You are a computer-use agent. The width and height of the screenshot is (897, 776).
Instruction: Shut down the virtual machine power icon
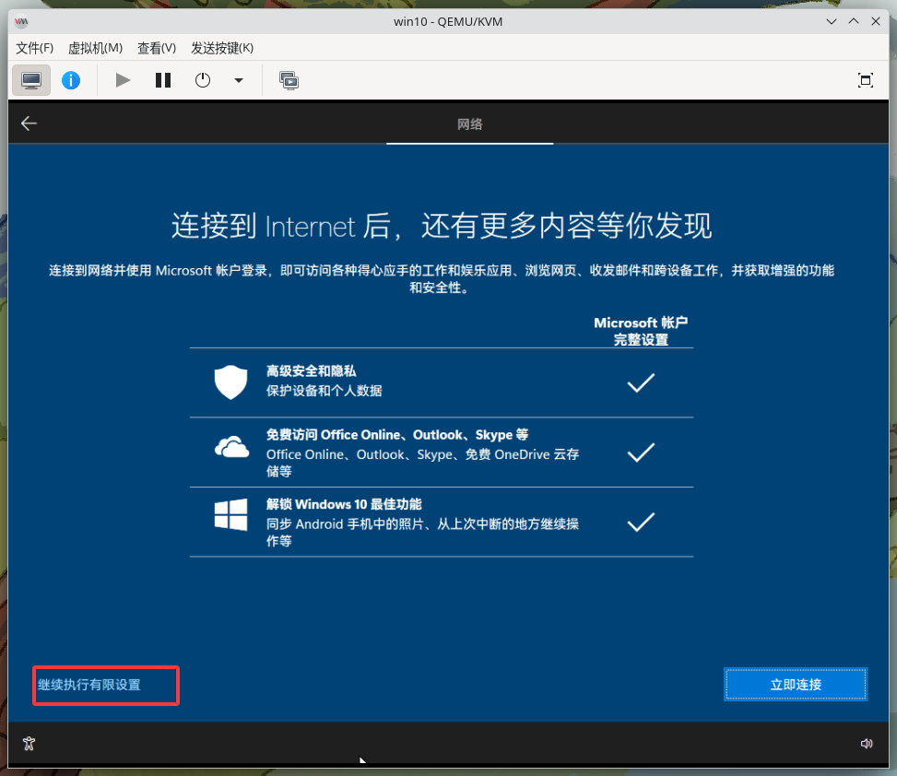pyautogui.click(x=203, y=80)
